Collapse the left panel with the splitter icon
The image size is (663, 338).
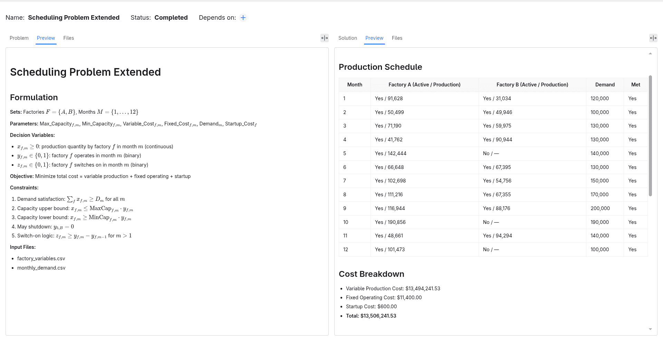coord(325,38)
